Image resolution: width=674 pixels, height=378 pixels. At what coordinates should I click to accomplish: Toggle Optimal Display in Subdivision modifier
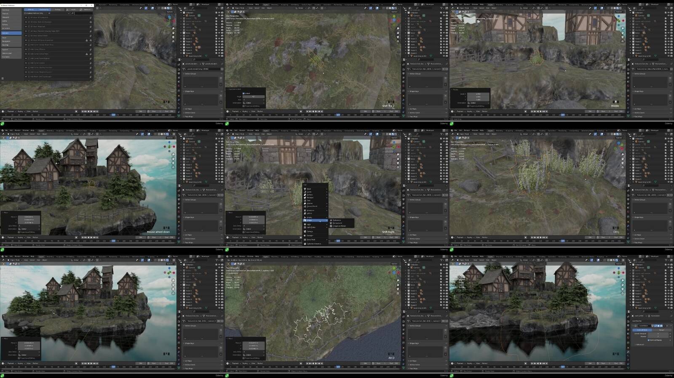648,340
